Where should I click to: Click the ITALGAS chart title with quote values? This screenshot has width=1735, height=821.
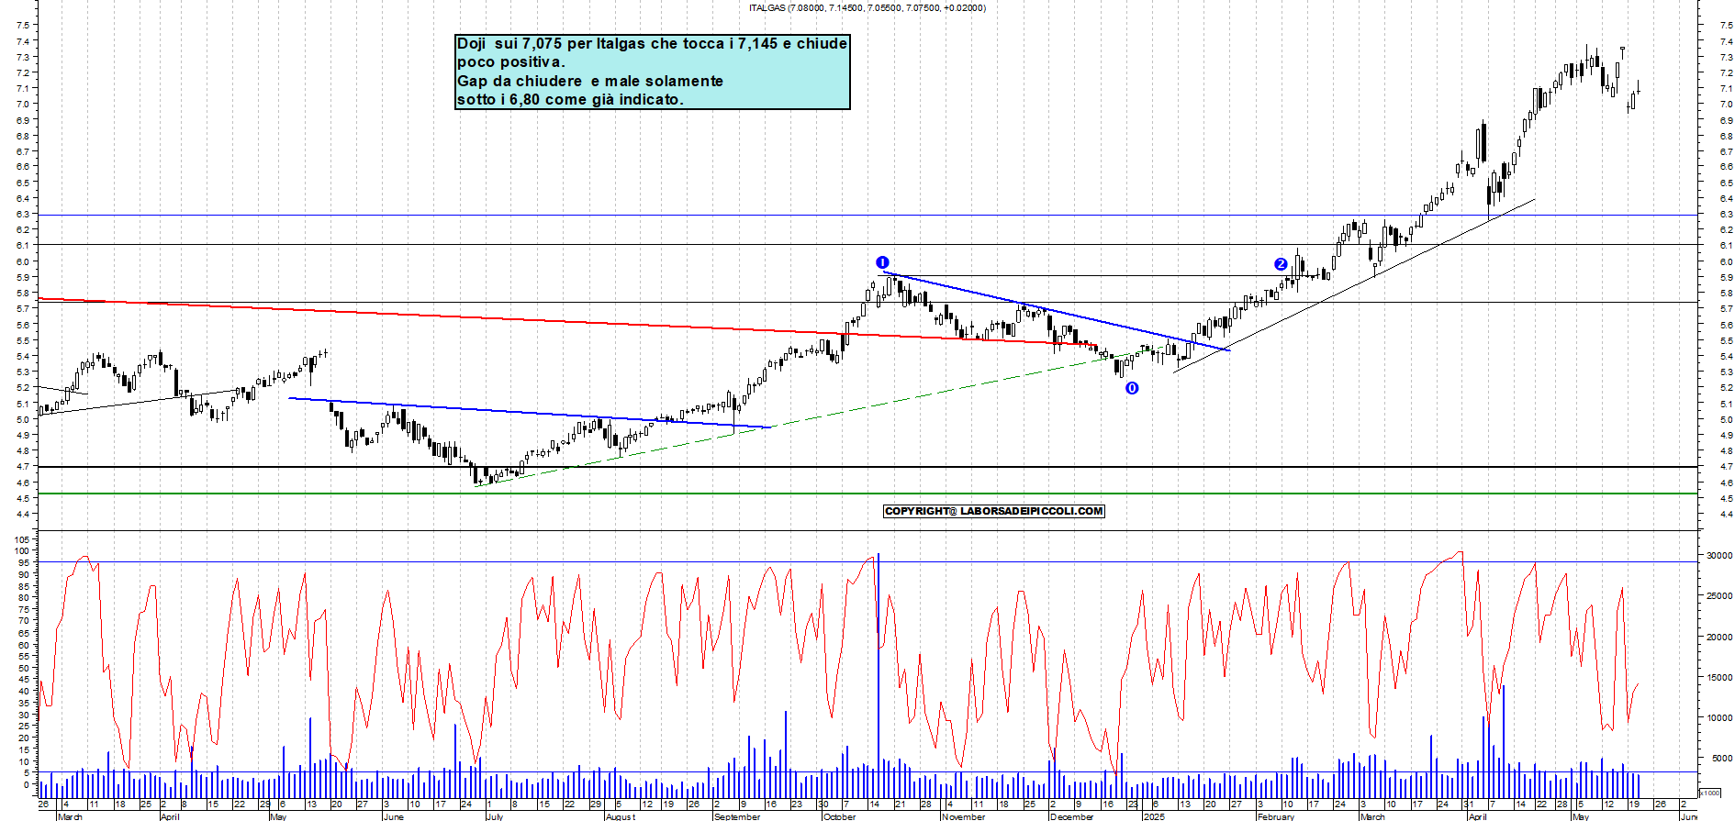[x=867, y=8]
